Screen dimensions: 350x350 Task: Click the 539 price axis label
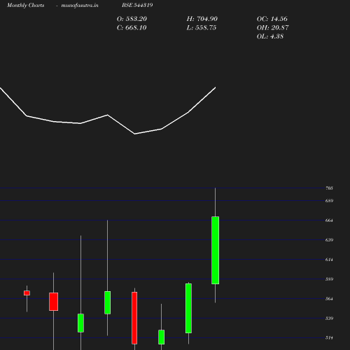click(329, 318)
